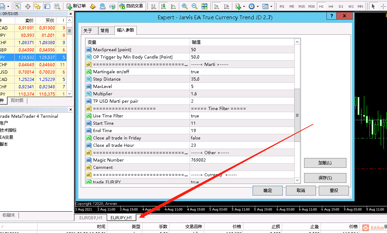
Task: Switch chart to bar chart icon
Action: (154, 6)
